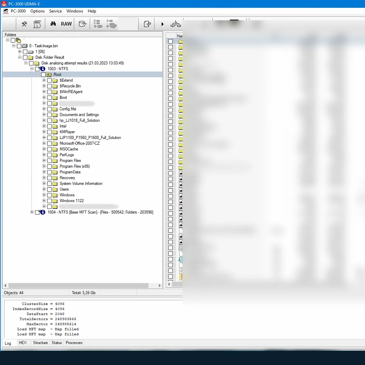Screen dimensions: 365x365
Task: Click the 1004 - NTFS info icon
Action: coord(43,212)
